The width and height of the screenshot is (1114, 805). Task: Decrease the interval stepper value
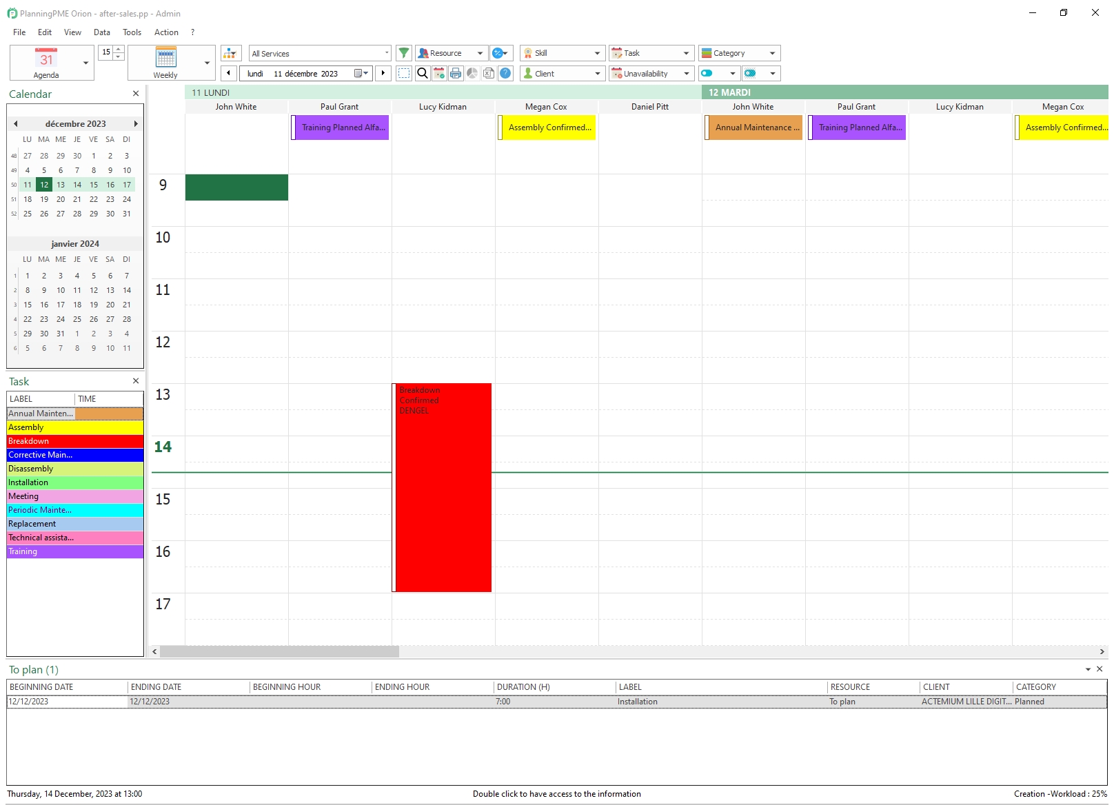click(x=119, y=57)
